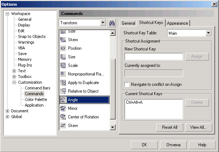Click the View All... button

pos(199,127)
